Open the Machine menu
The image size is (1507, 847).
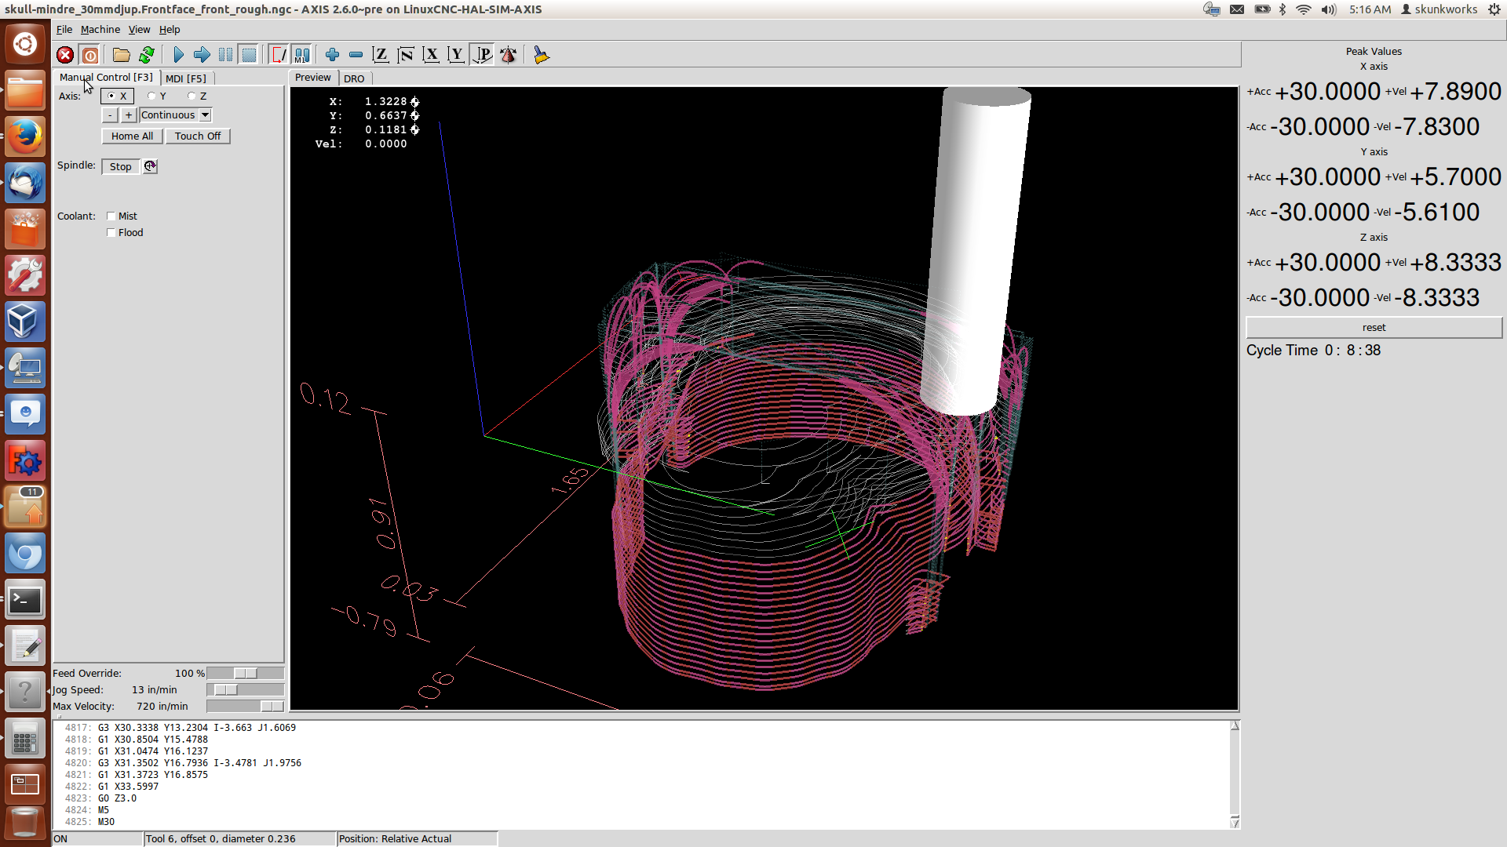click(100, 29)
